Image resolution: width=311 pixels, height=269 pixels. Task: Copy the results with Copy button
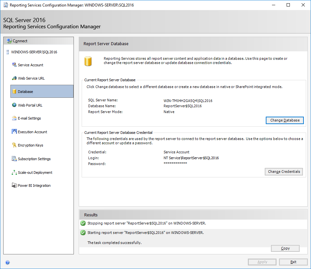[x=285, y=248]
